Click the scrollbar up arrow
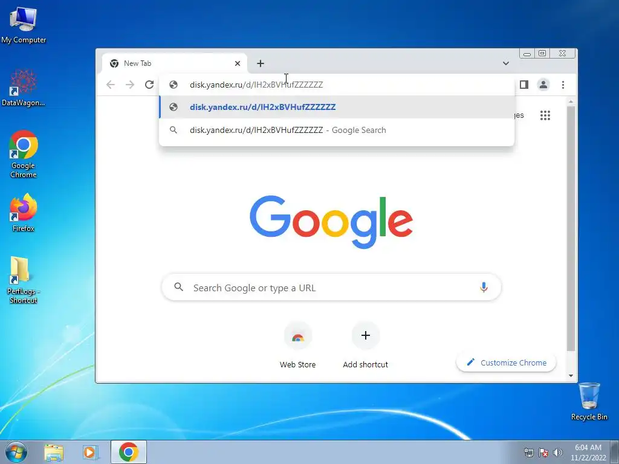The image size is (619, 464). [571, 101]
